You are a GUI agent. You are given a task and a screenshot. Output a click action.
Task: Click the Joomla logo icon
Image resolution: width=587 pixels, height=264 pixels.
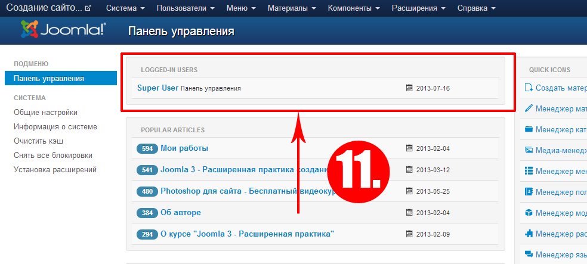pos(29,29)
